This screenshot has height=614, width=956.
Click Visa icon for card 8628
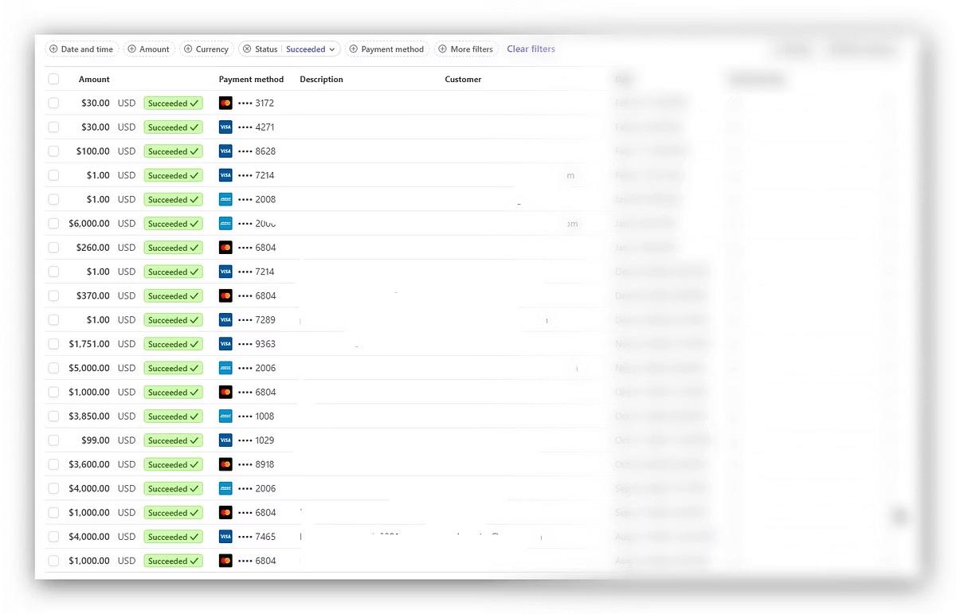pyautogui.click(x=225, y=151)
